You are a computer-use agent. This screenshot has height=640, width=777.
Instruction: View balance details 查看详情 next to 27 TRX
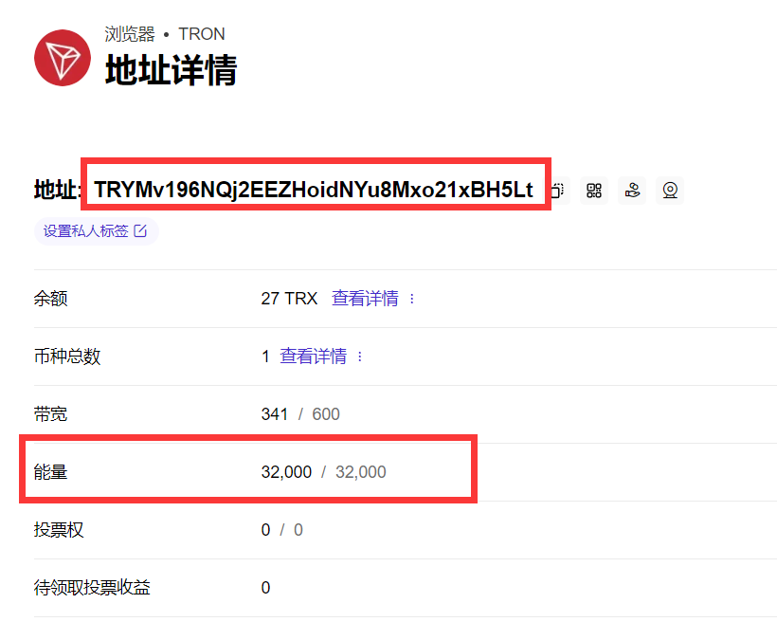pyautogui.click(x=365, y=299)
